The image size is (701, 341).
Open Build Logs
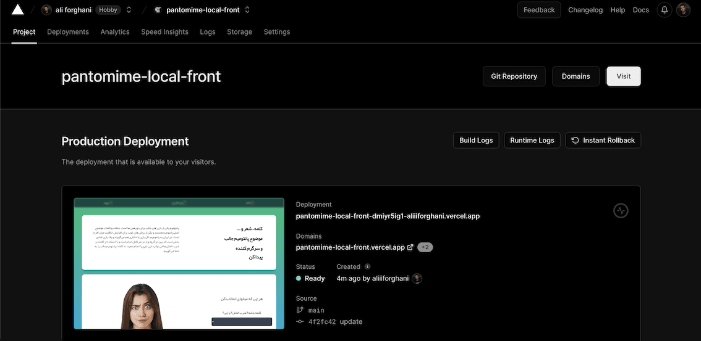click(x=476, y=141)
